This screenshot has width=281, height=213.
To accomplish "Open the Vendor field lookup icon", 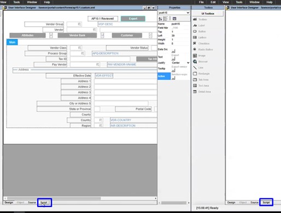I will tap(95, 29).
